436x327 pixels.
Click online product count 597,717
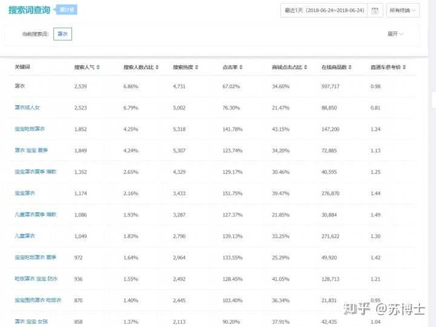(331, 86)
